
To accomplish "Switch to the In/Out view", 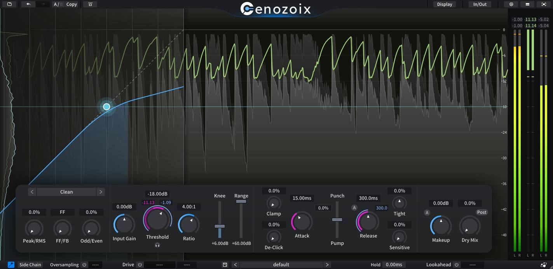I will 480,4.
